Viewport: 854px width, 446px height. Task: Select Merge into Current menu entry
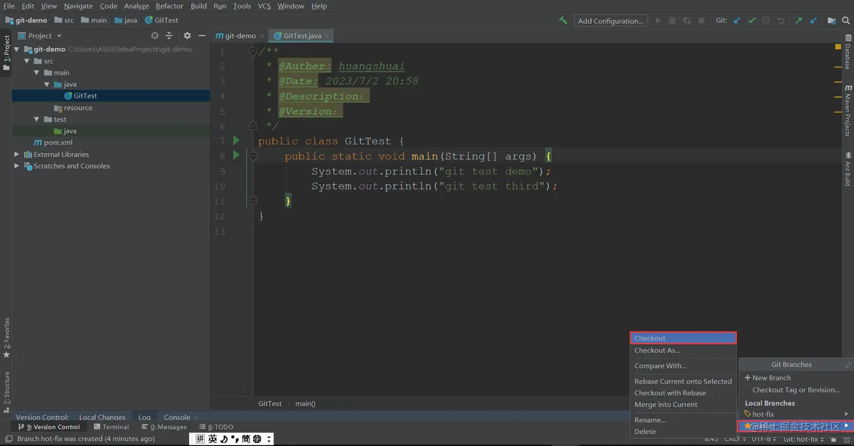(683, 404)
